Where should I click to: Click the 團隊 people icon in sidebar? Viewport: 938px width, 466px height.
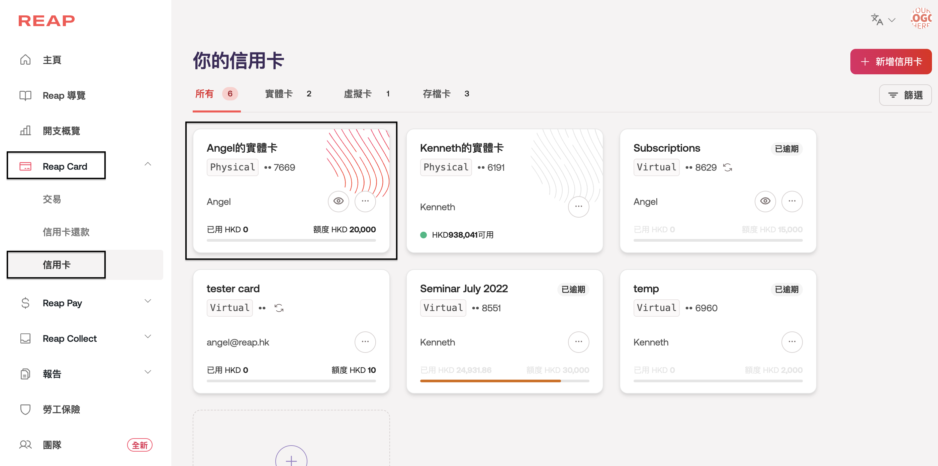pyautogui.click(x=25, y=445)
